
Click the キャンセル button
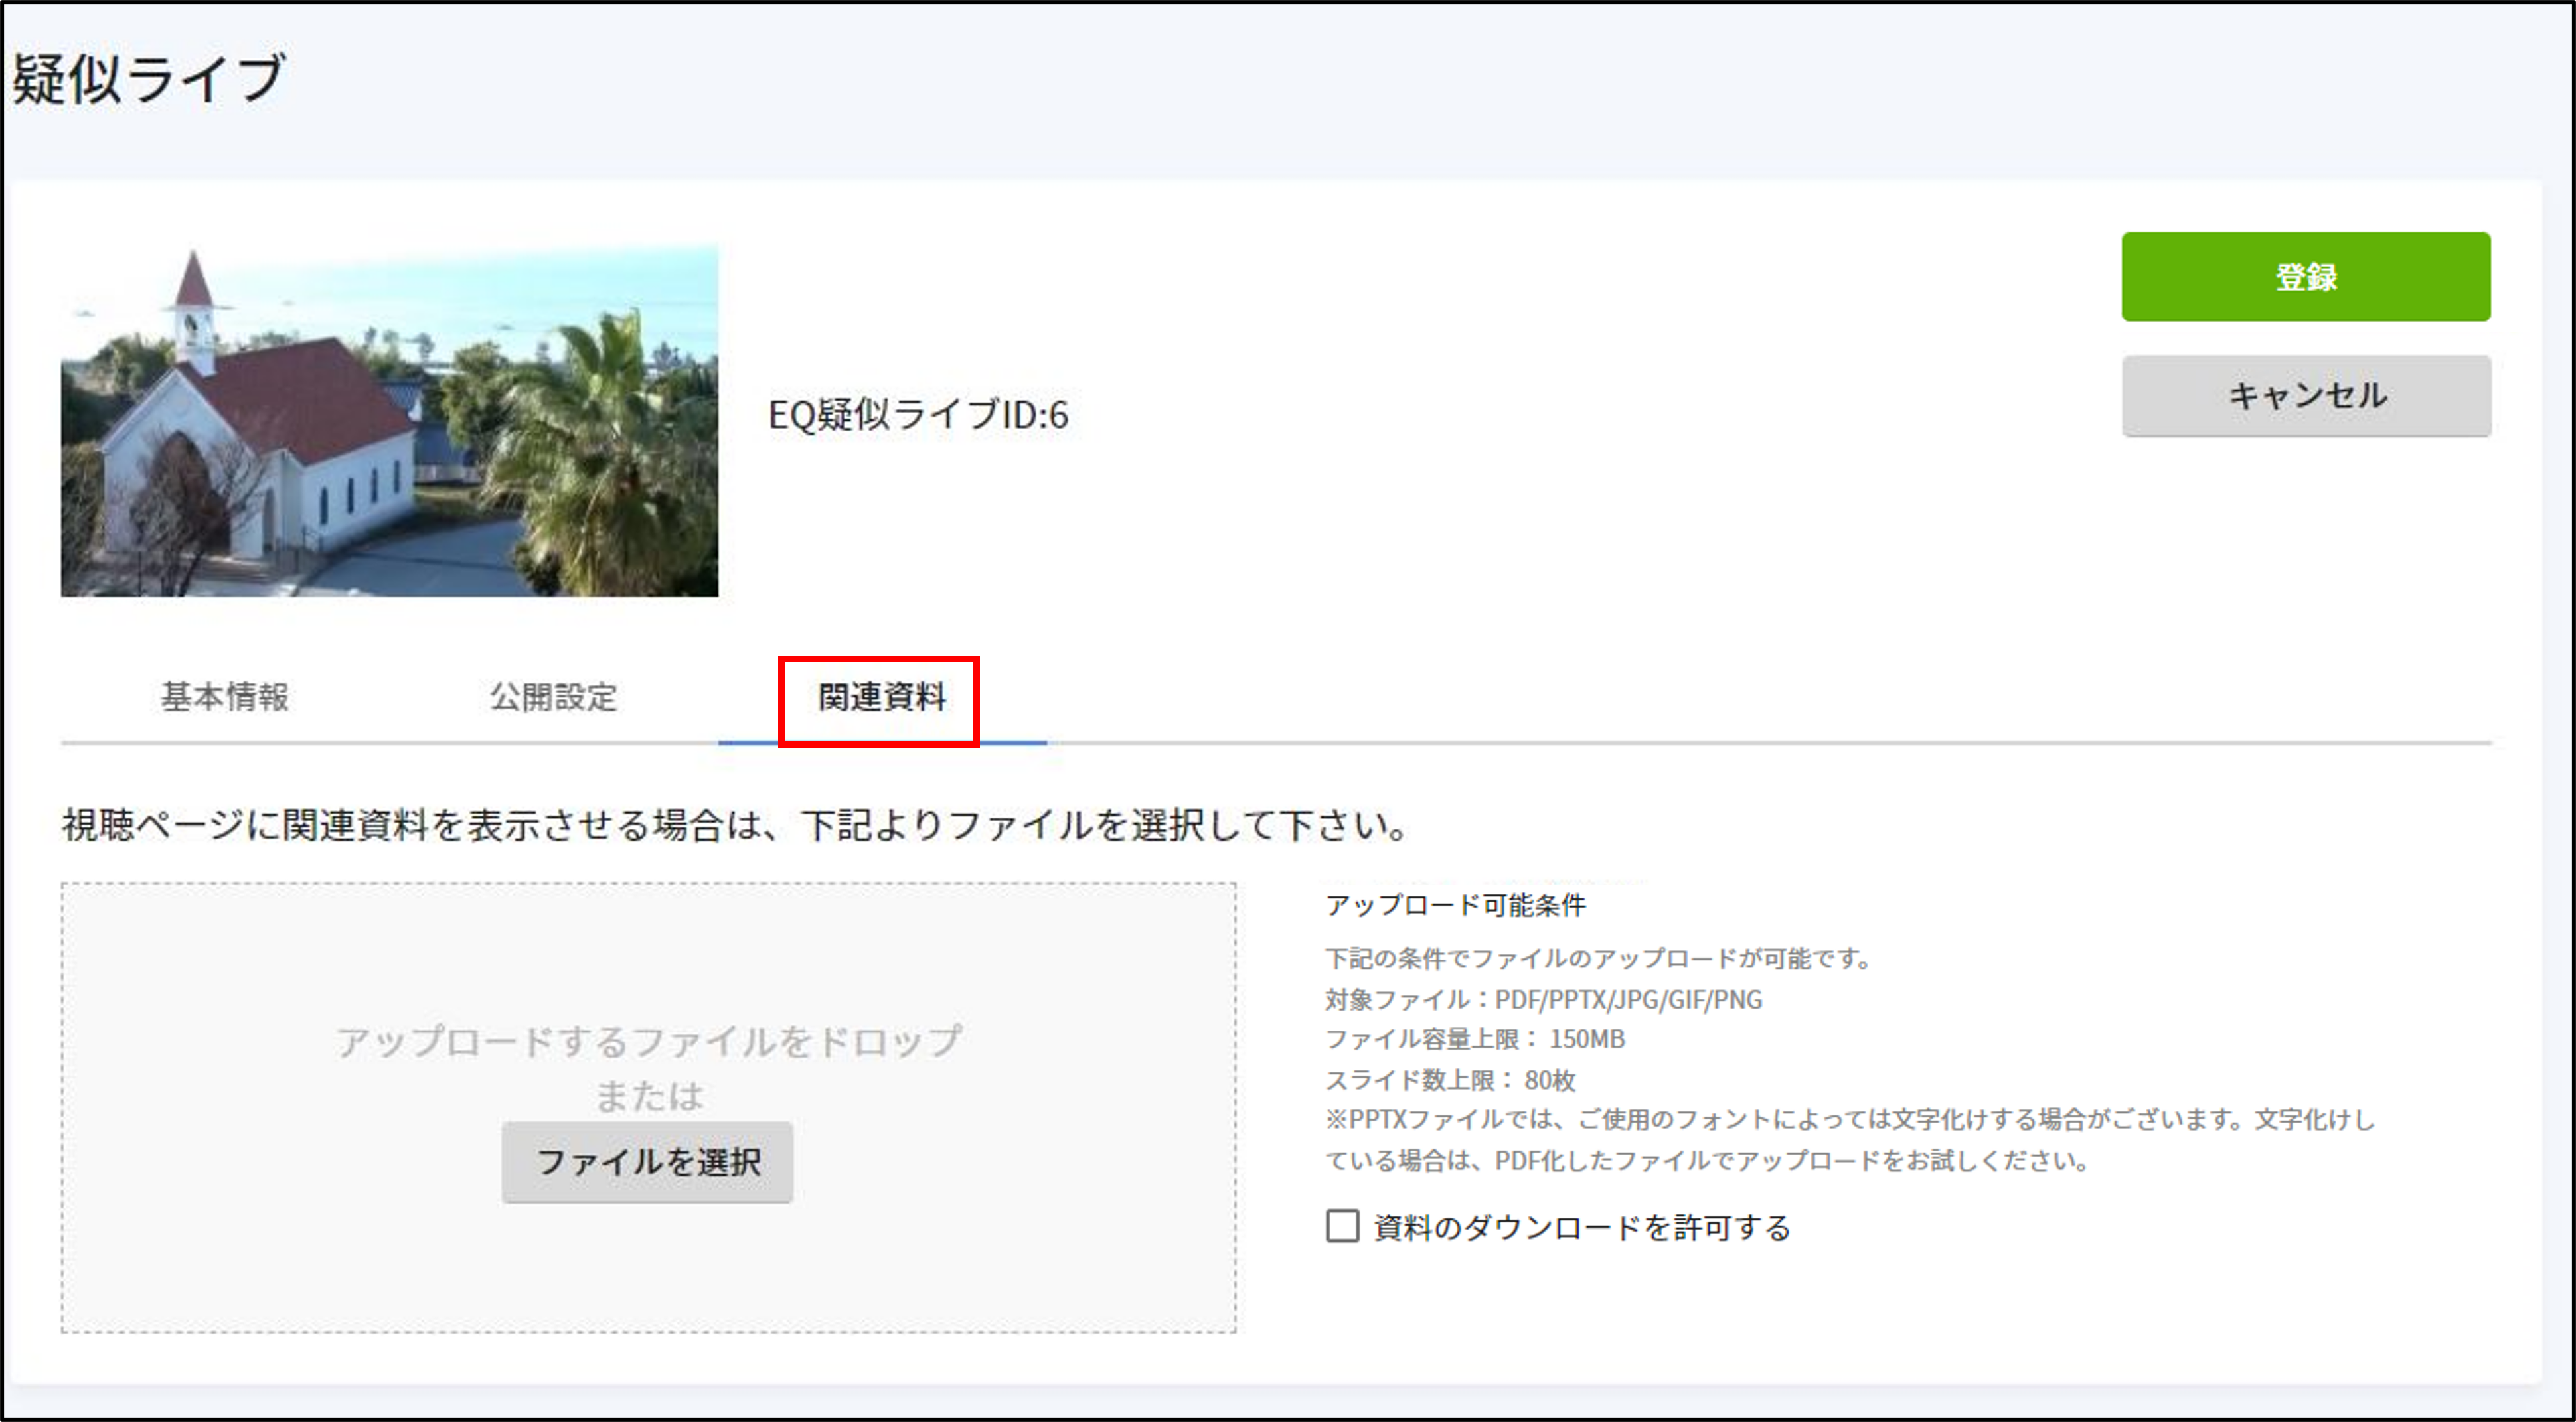point(2305,395)
